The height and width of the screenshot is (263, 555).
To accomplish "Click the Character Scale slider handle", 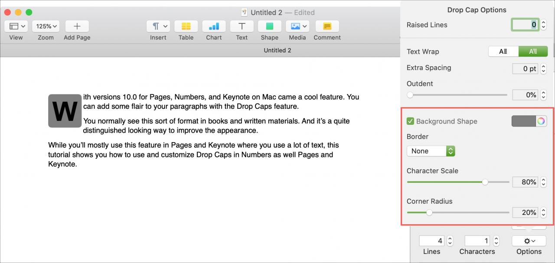I will coord(485,182).
